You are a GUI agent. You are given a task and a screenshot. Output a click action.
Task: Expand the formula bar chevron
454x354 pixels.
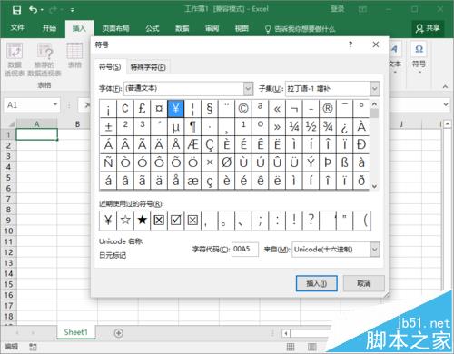point(446,104)
